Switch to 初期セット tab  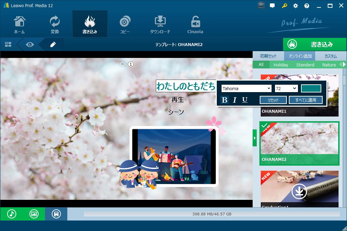[x=268, y=56]
